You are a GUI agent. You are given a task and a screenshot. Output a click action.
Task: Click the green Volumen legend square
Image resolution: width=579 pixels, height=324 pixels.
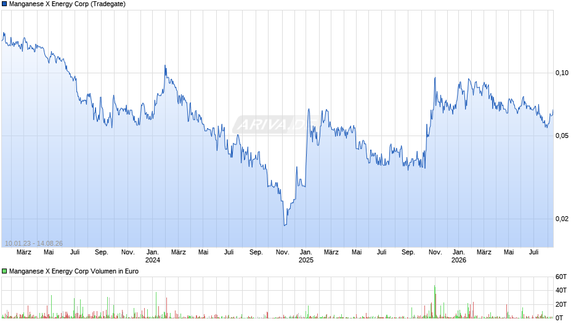point(4,271)
